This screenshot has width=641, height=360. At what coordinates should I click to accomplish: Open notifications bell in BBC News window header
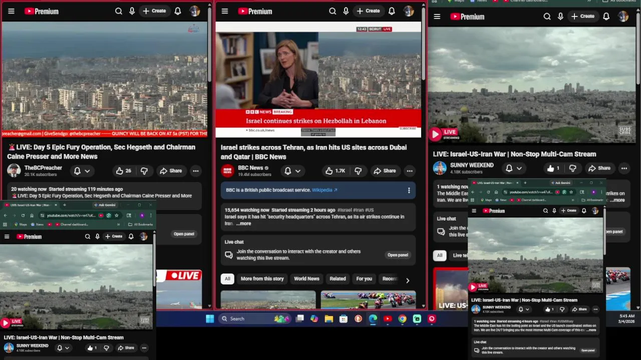[392, 11]
